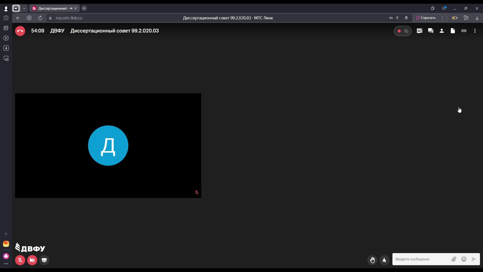The height and width of the screenshot is (272, 483).
Task: Toggle the disabled camera button
Action: click(x=32, y=260)
